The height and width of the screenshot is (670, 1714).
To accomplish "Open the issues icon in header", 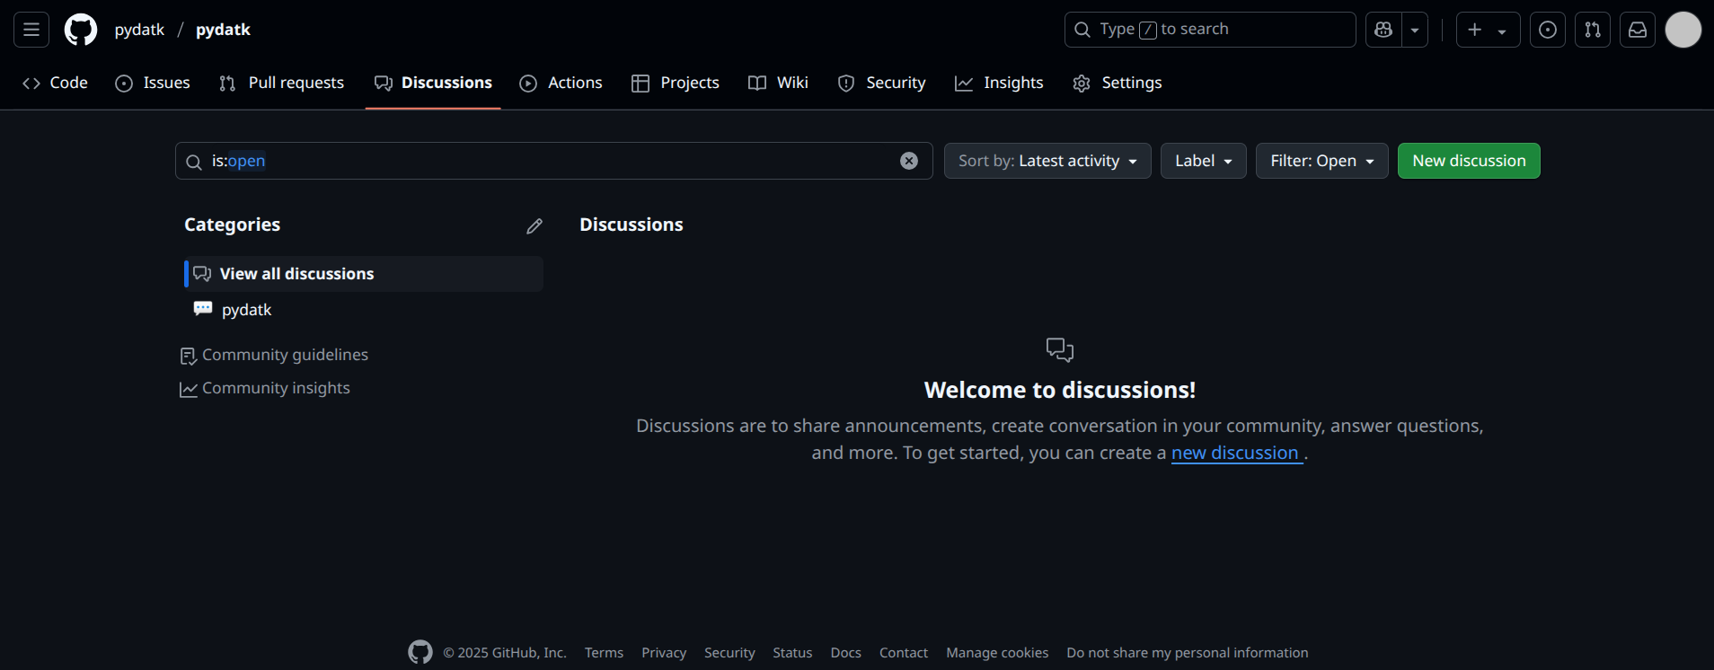I will tap(1548, 30).
